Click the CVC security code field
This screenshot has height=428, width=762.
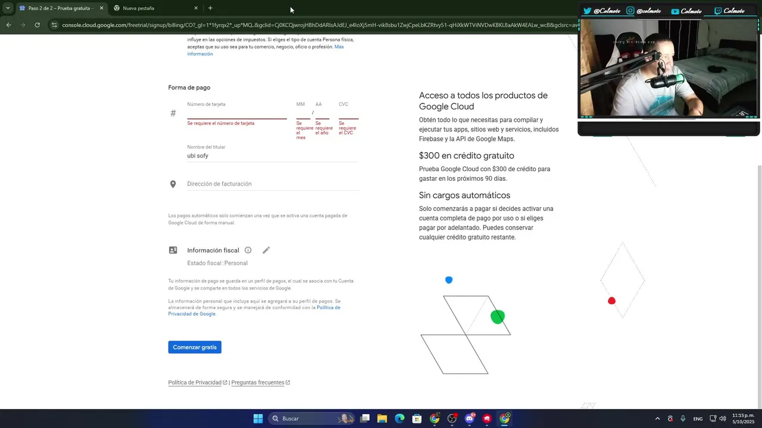(x=348, y=113)
